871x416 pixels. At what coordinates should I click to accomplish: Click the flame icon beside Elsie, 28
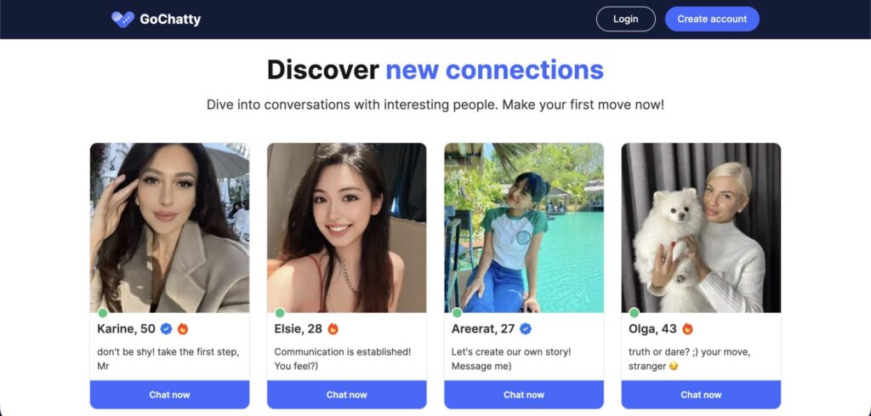(333, 328)
